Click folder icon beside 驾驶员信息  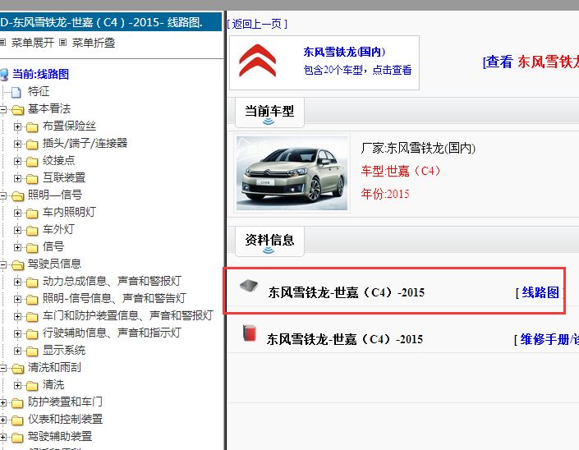coord(18,264)
